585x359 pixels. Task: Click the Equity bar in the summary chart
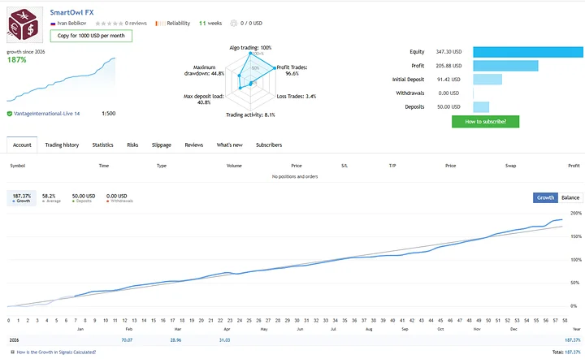528,52
